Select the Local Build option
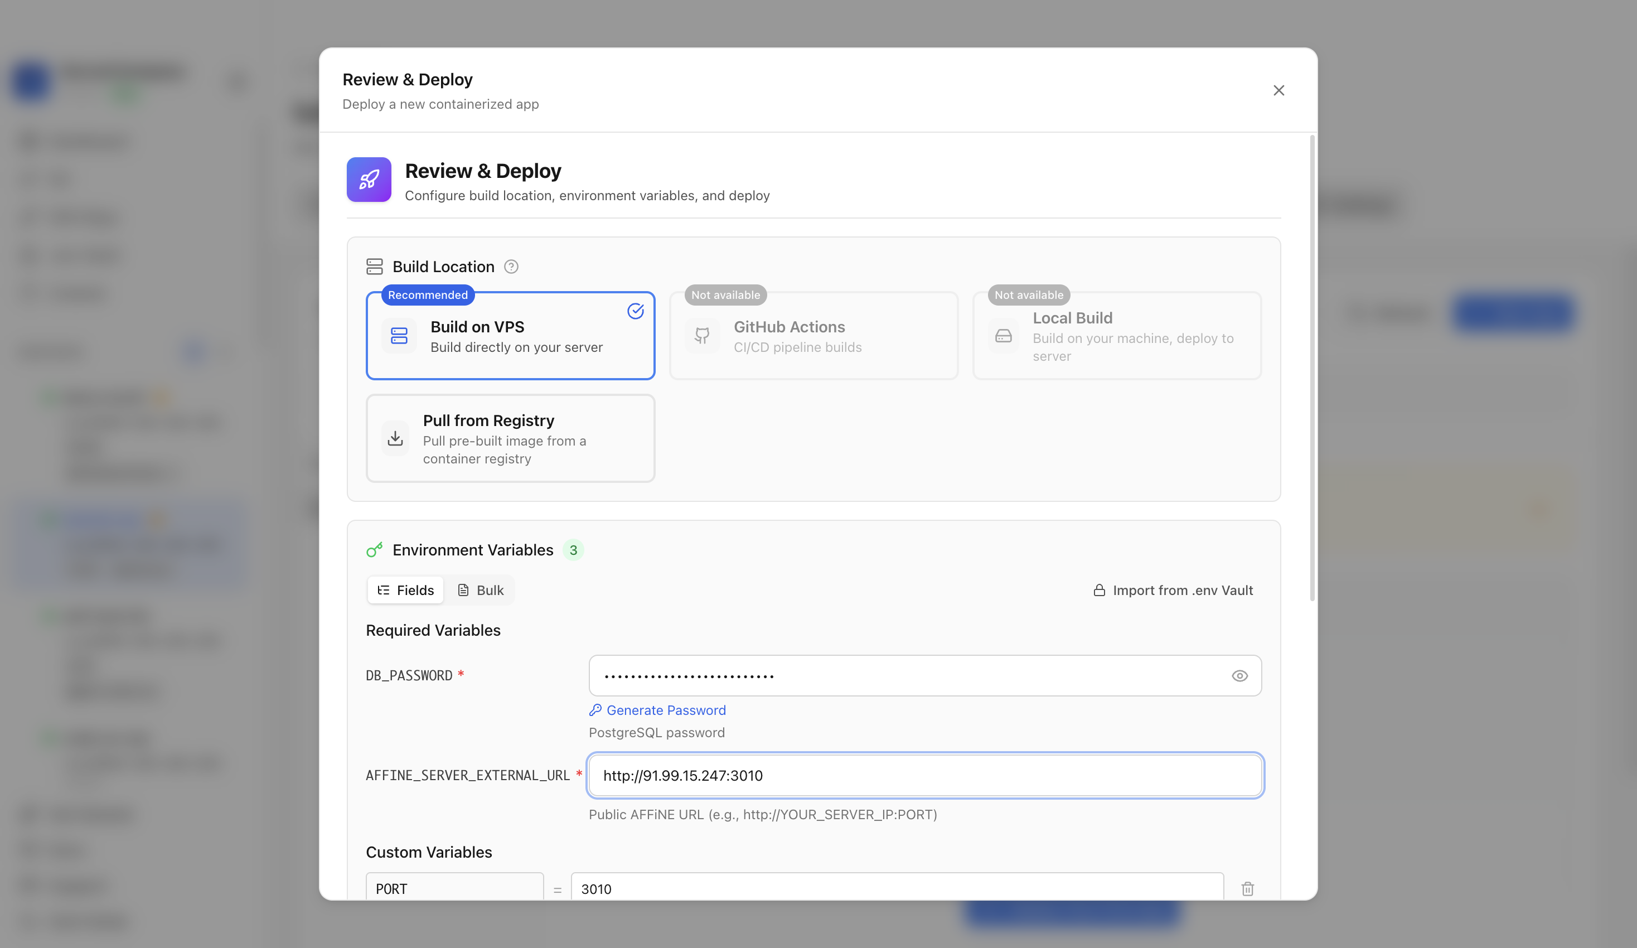The height and width of the screenshot is (948, 1637). pos(1117,335)
